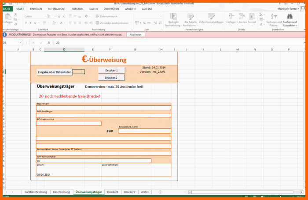Select column header G
The image size is (308, 200).
point(135,49)
